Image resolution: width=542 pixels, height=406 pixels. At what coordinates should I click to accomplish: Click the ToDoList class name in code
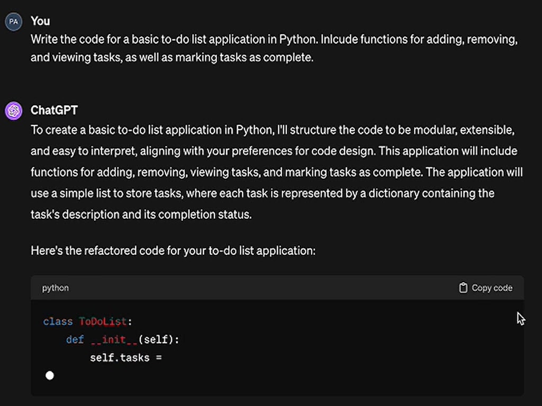103,321
